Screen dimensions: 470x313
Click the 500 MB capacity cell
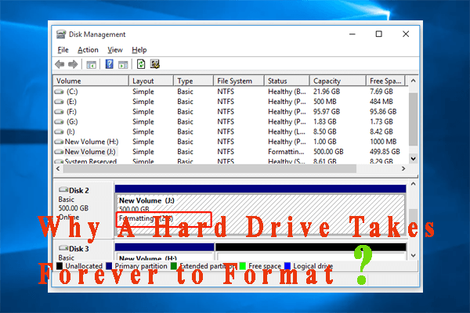(x=324, y=102)
